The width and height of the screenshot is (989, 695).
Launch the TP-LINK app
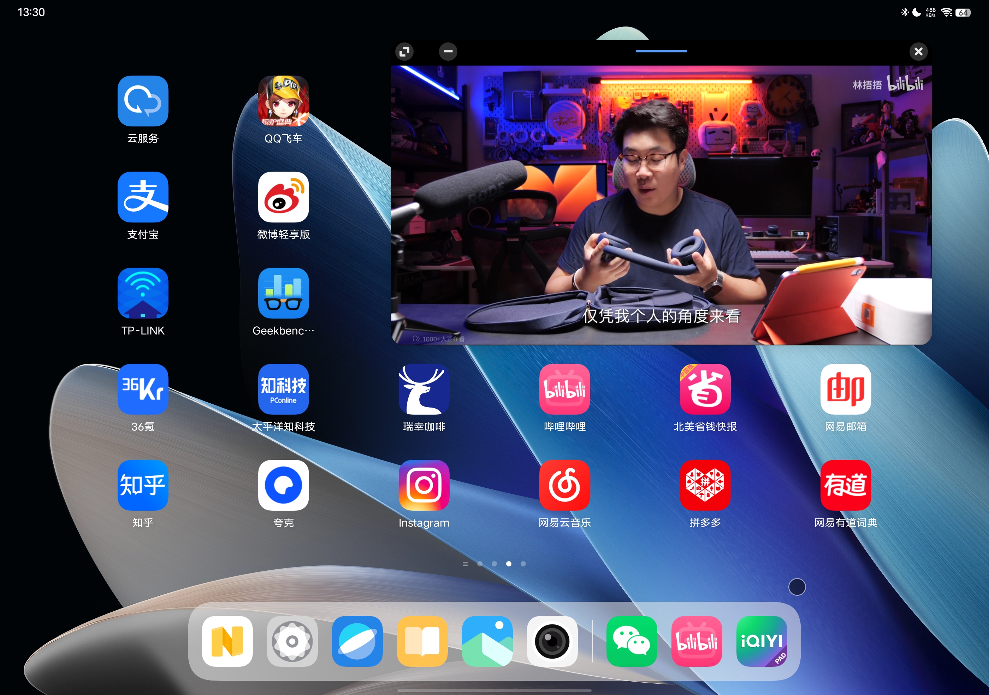[143, 293]
